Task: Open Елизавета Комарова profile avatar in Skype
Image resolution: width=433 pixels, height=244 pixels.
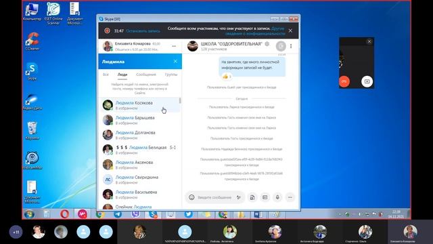Action: click(x=108, y=46)
